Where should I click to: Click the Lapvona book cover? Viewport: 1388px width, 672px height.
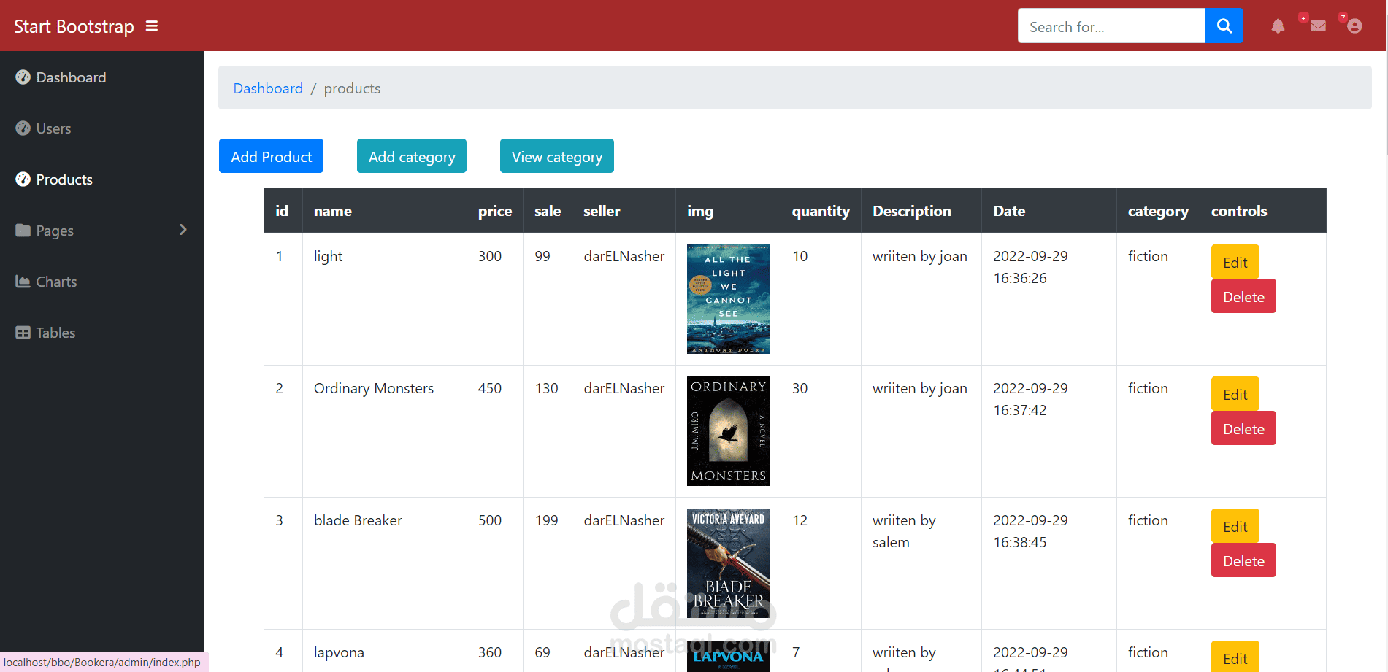click(x=728, y=656)
